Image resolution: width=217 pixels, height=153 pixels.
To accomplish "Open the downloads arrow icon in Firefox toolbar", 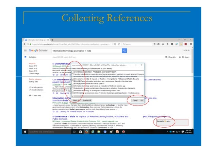I will 163,44.
